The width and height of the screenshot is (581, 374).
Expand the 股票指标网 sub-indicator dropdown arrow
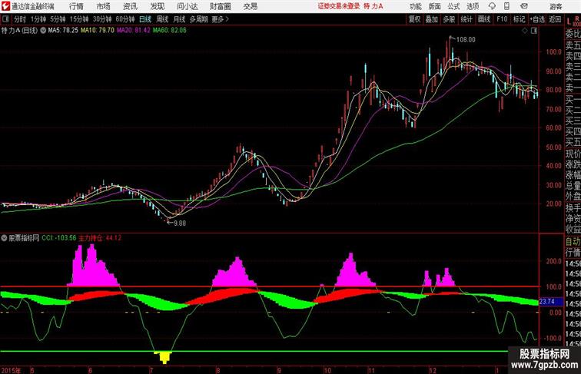coord(4,238)
